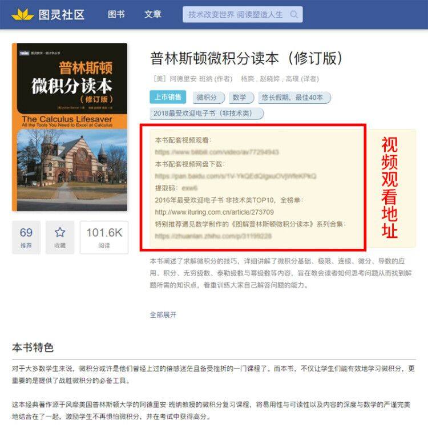Open the blurred bilibili video link
428x428 pixels.
[217, 152]
